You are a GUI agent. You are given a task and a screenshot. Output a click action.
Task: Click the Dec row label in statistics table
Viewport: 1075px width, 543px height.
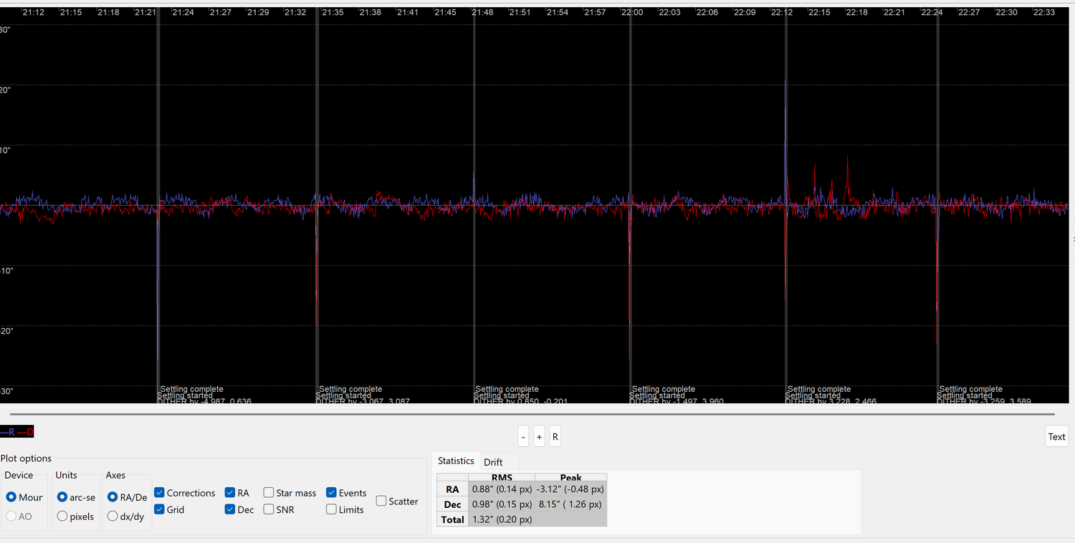coord(452,504)
